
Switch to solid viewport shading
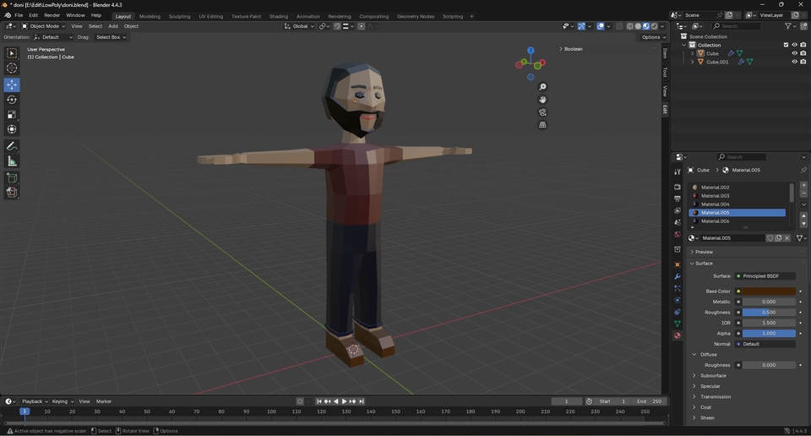[x=638, y=26]
